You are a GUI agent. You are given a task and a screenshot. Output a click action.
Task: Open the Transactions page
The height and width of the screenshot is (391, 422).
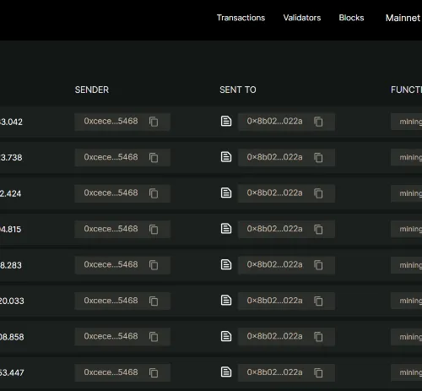point(241,18)
